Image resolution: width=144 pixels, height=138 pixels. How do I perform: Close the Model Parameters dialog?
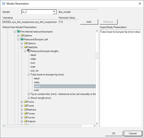pos(140,4)
